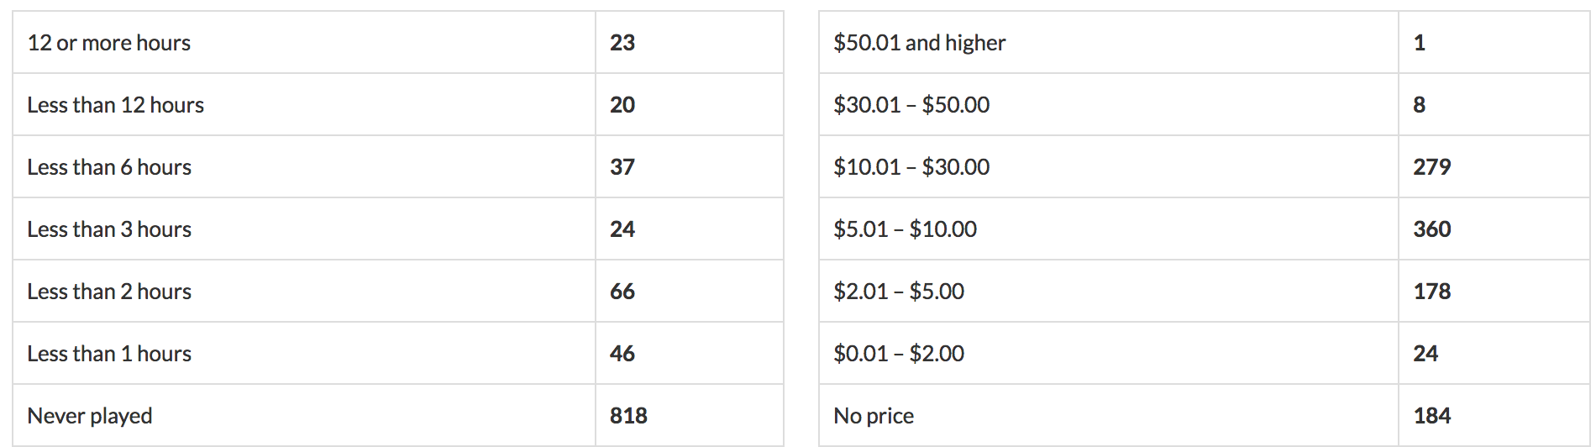Click the "Less than 2 hours" cell

tap(109, 292)
